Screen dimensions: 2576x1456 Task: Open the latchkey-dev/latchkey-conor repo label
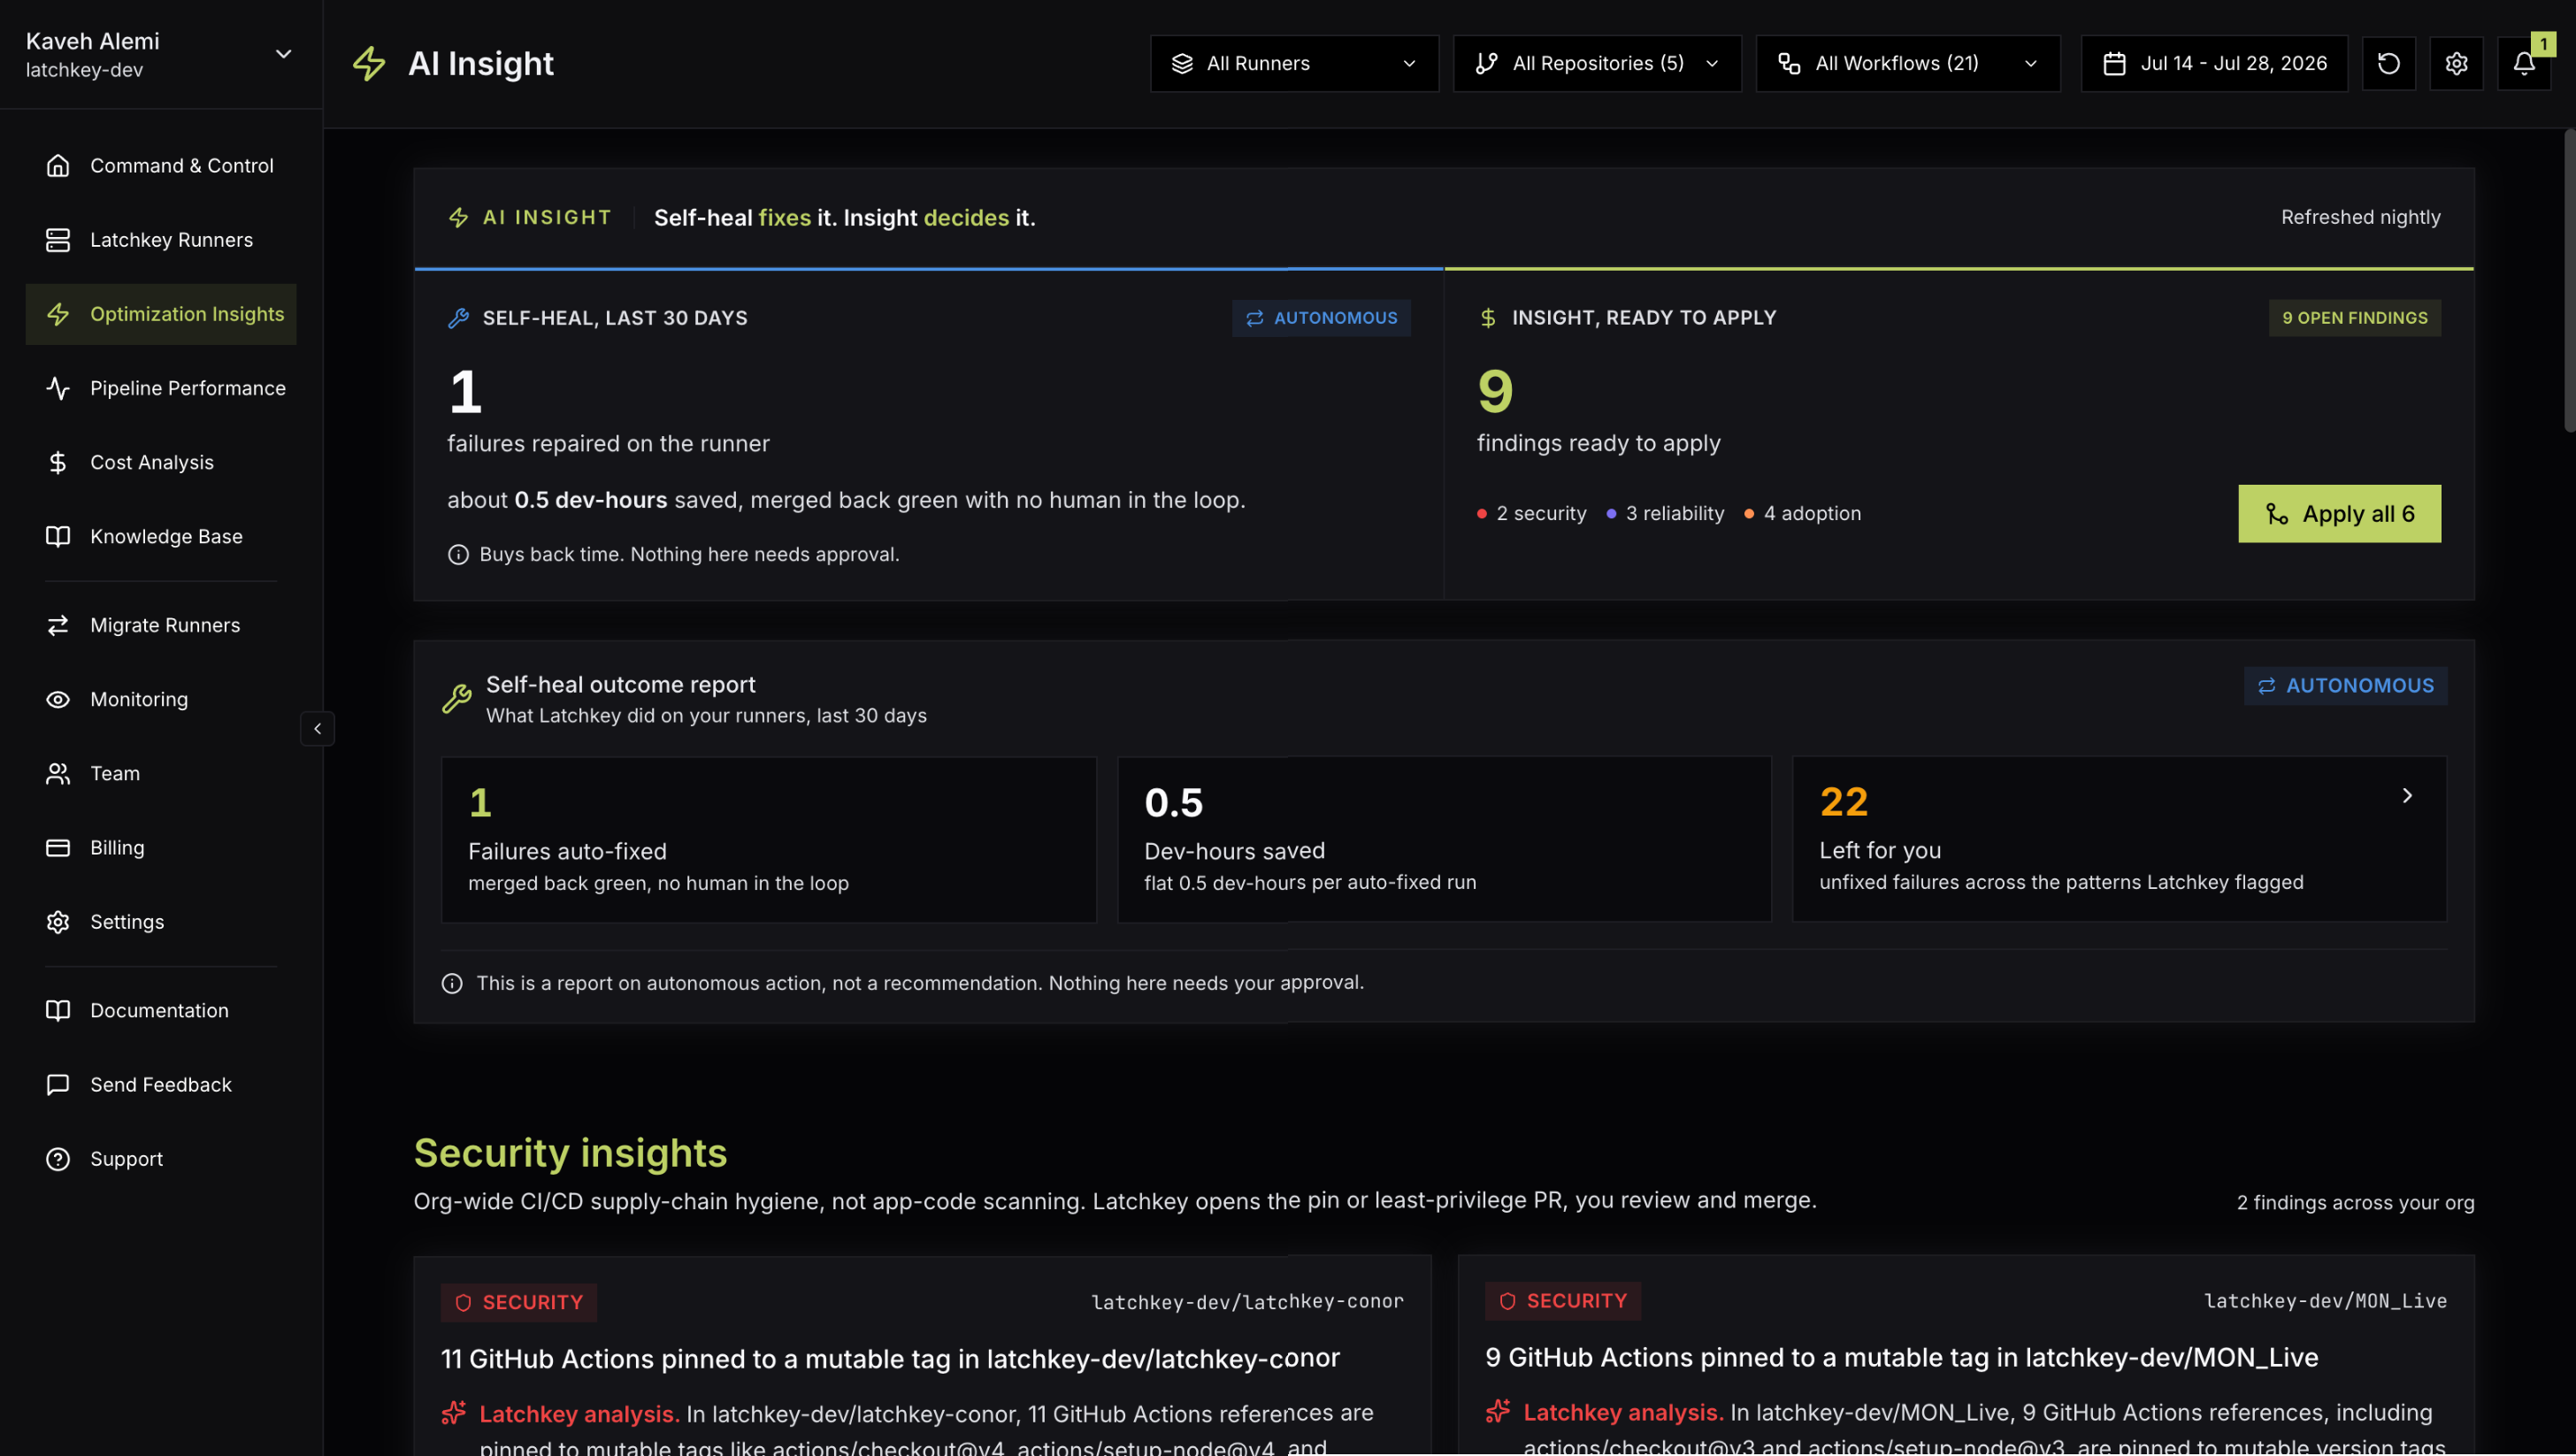pyautogui.click(x=1247, y=1301)
